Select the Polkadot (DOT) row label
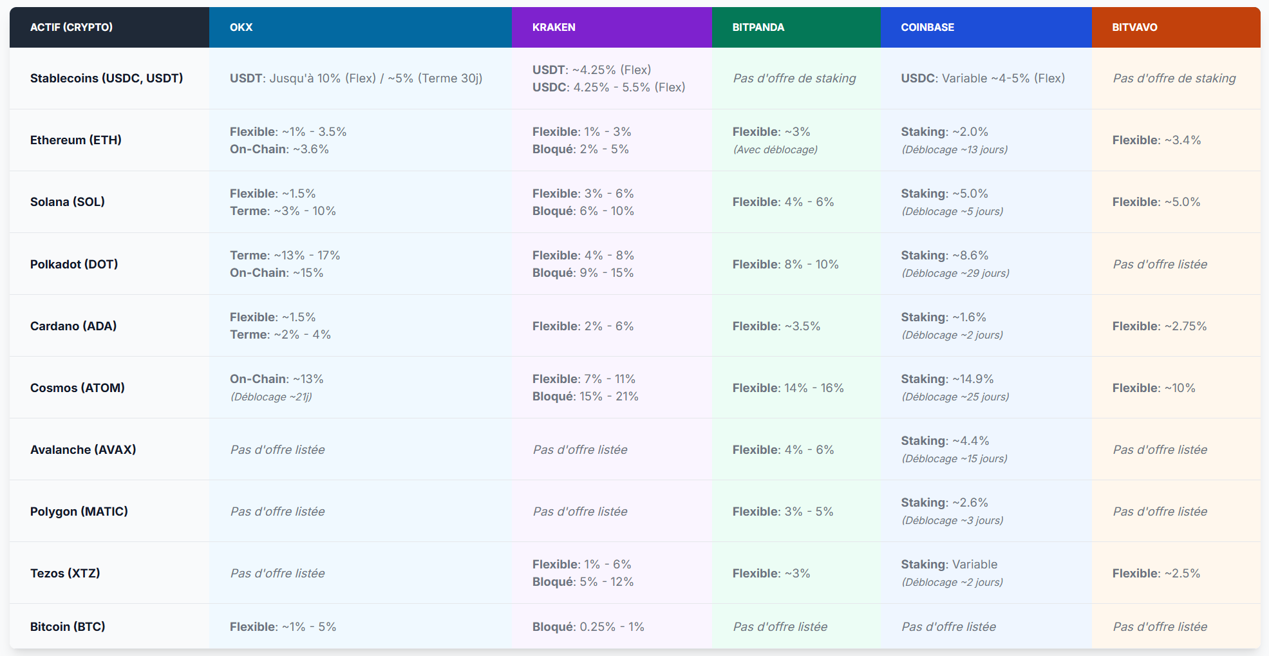The image size is (1269, 656). [x=74, y=265]
